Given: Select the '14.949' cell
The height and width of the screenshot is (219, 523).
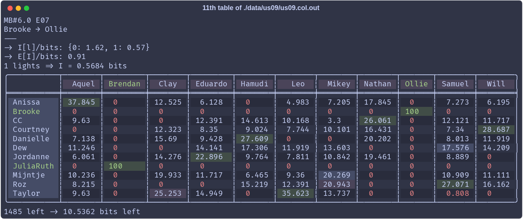Looking at the screenshot, I should pyautogui.click(x=211, y=193).
